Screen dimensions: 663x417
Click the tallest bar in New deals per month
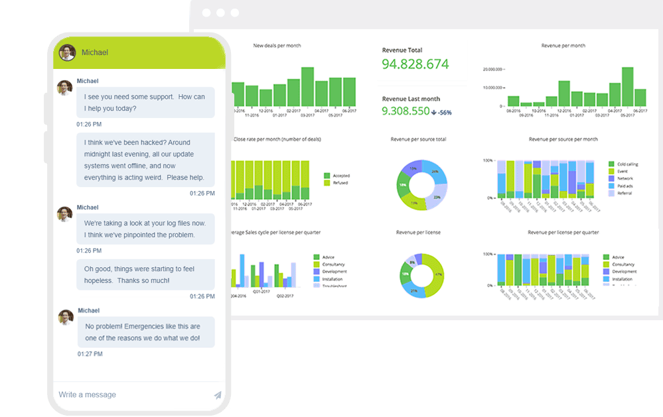coord(307,86)
